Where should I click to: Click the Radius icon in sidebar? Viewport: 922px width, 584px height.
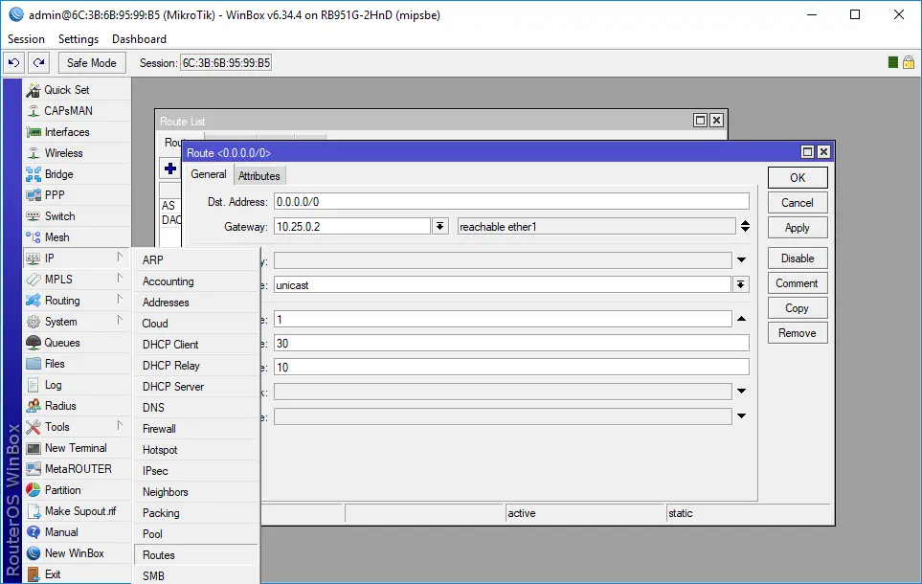click(34, 406)
